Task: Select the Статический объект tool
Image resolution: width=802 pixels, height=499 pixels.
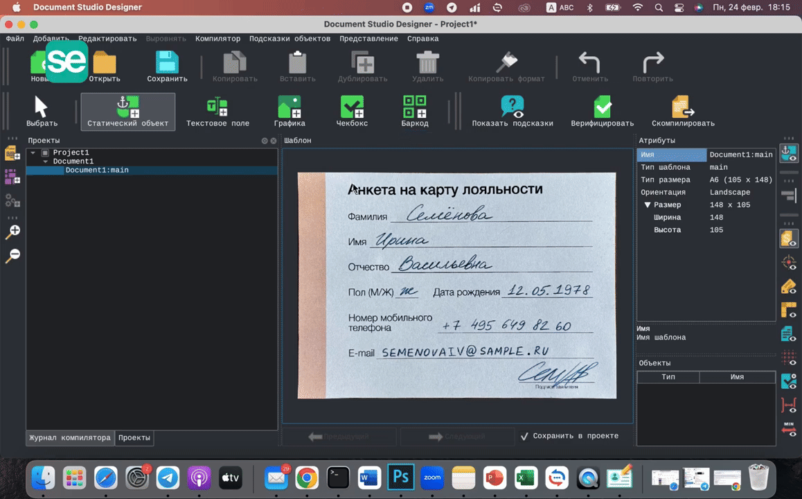Action: pos(127,111)
